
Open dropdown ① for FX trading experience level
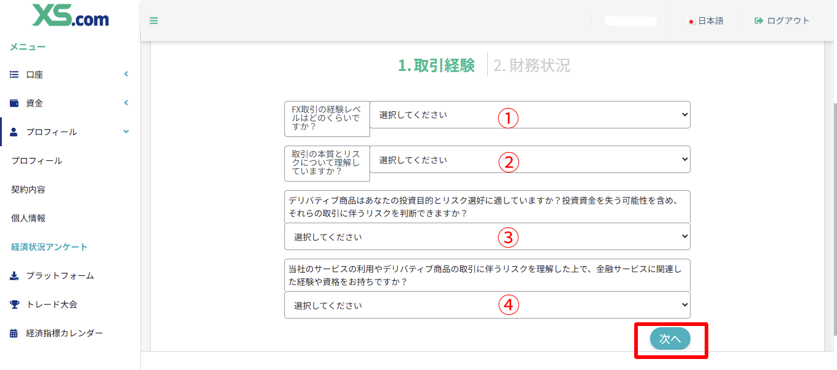[529, 114]
